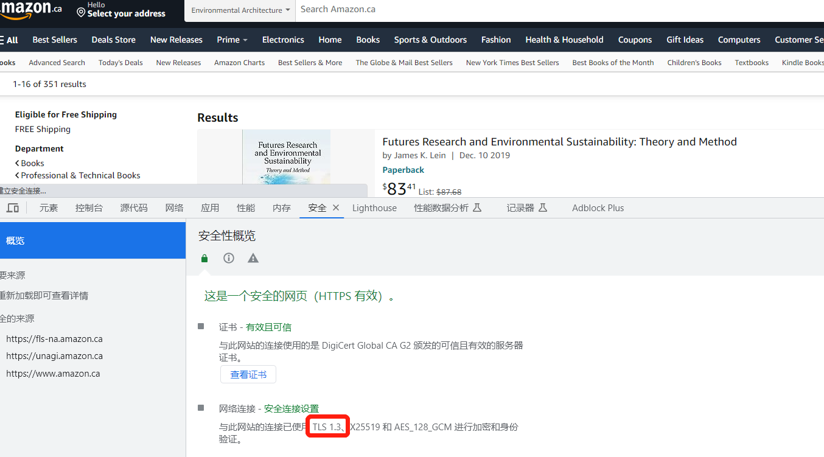Select Books in the navigation bar

[x=368, y=40]
